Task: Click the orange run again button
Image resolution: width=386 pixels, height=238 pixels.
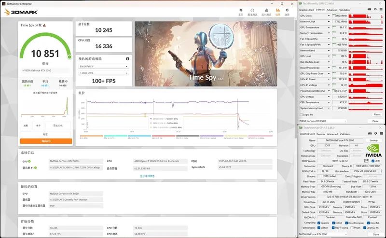Action: point(46,141)
